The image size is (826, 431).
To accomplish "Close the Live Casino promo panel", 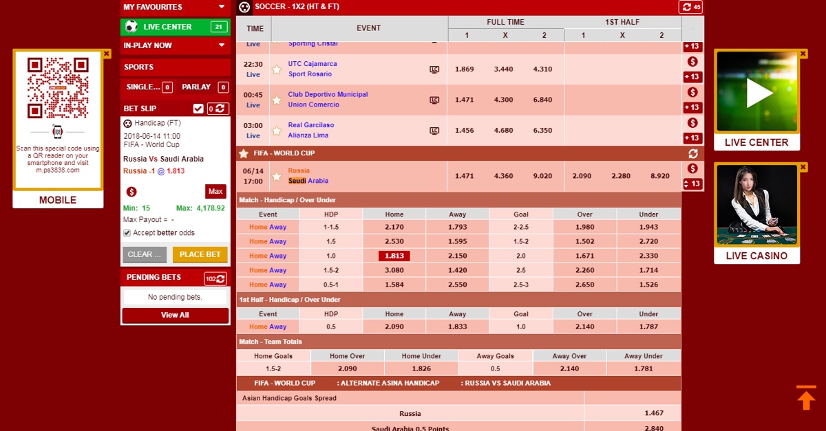I will tap(803, 167).
